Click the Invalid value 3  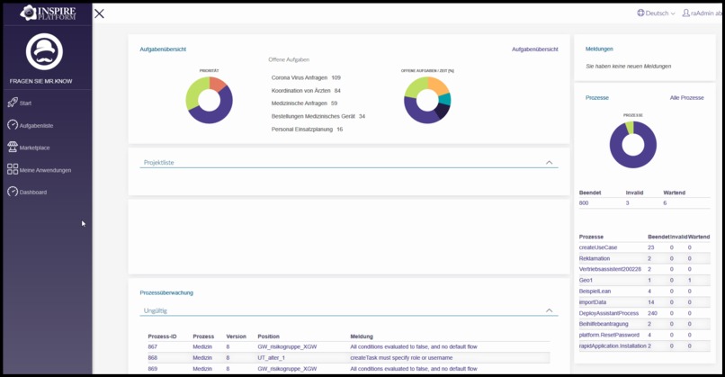pos(628,203)
